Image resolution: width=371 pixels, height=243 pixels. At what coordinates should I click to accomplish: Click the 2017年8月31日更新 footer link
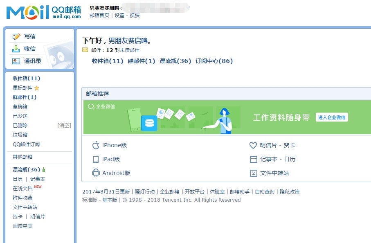point(106,191)
